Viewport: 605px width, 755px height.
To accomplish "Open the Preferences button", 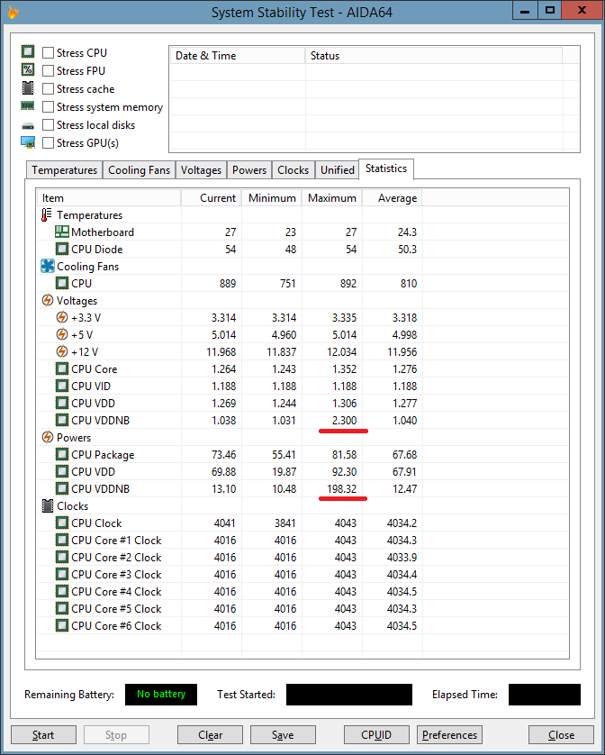I will click(x=449, y=735).
